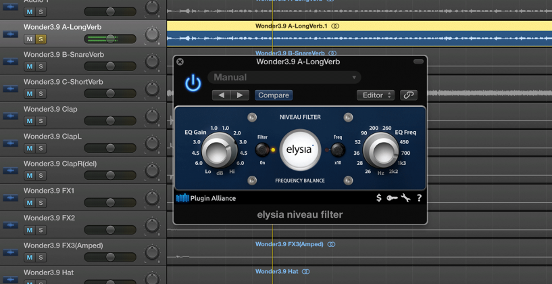This screenshot has height=284, width=552.
Task: Open the Manual preset dropdown
Action: click(284, 78)
